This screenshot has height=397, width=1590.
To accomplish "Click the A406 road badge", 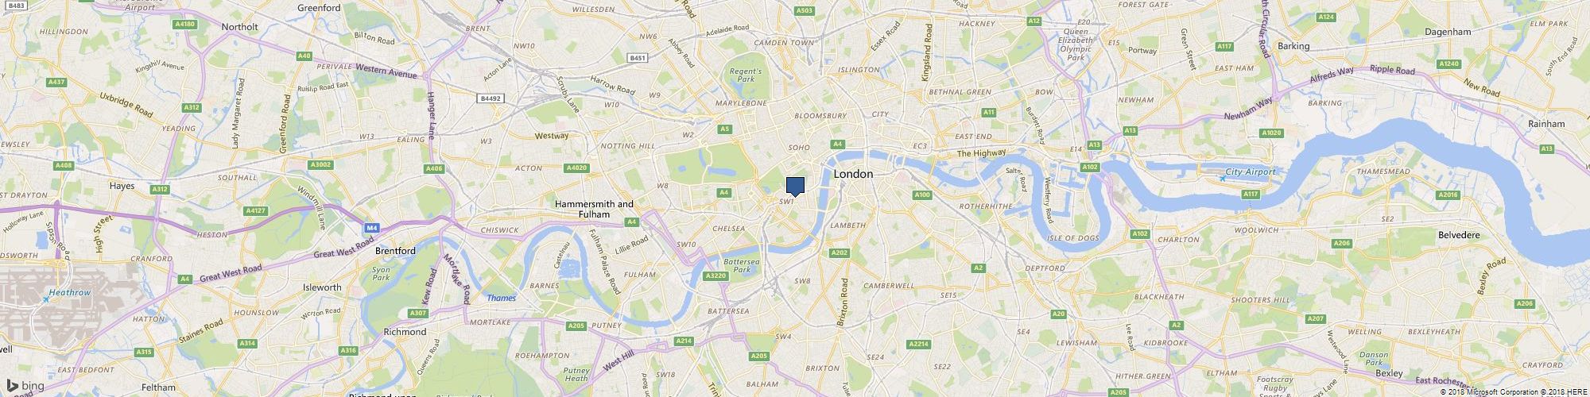I will (x=433, y=168).
